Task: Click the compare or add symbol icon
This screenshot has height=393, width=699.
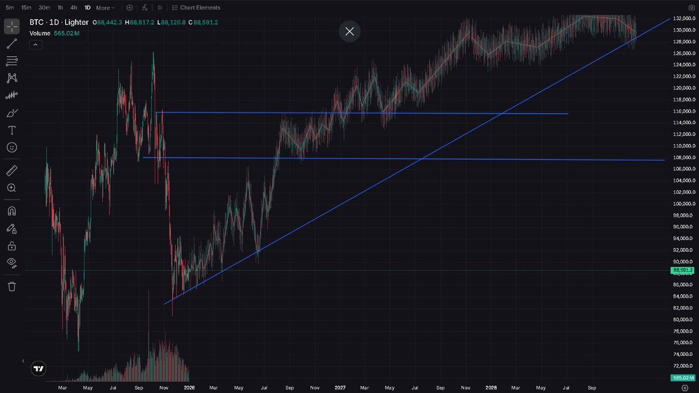Action: pos(129,8)
